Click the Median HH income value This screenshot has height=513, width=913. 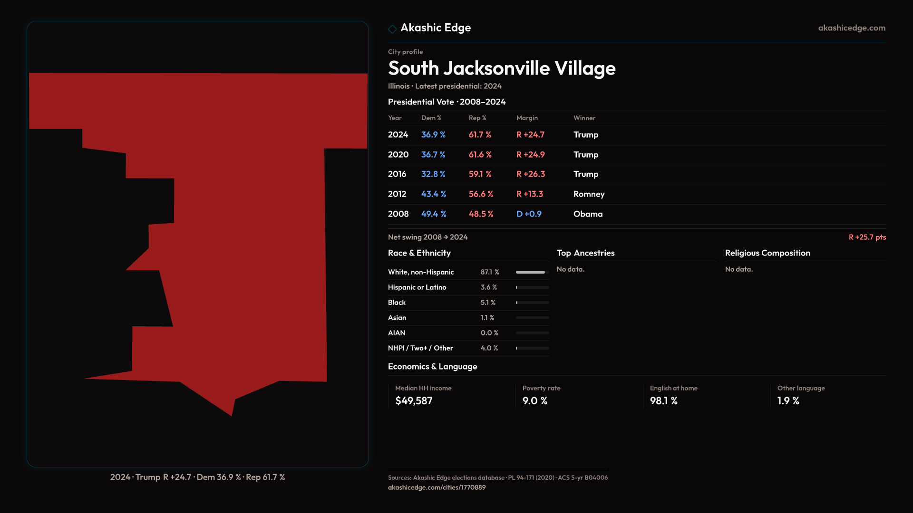point(414,401)
